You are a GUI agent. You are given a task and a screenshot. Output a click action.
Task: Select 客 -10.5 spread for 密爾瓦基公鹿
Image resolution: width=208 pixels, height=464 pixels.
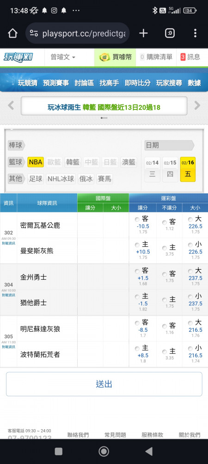tap(137, 220)
